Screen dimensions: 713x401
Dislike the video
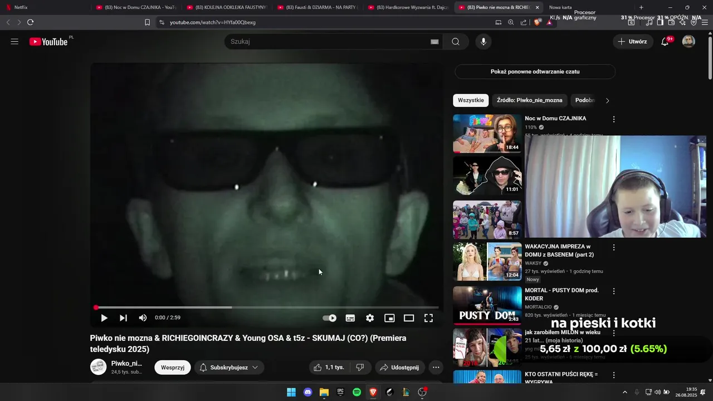coord(360,368)
